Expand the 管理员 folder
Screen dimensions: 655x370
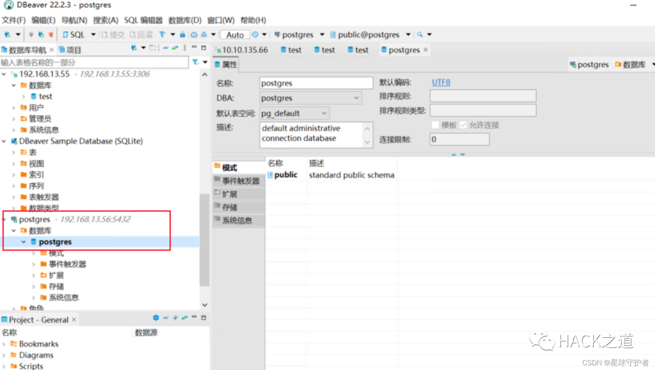point(14,119)
